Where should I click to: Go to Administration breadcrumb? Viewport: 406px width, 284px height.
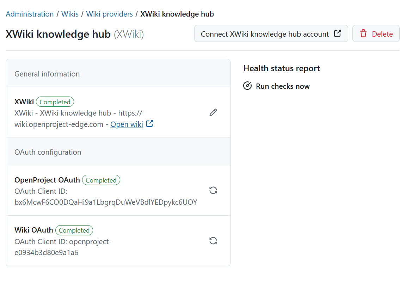pyautogui.click(x=30, y=14)
